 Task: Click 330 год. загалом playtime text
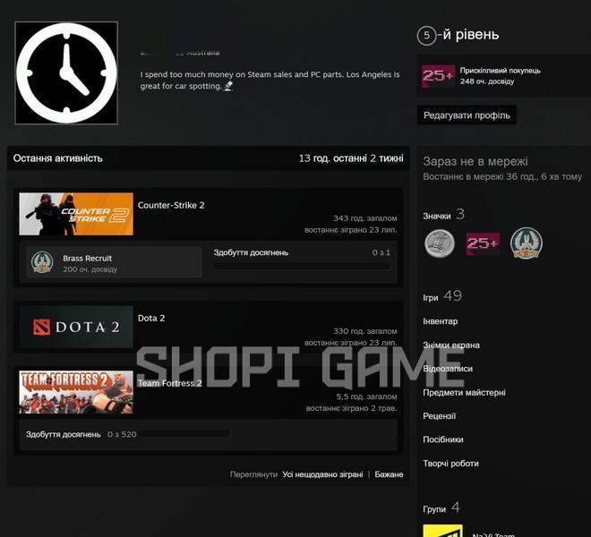click(364, 331)
